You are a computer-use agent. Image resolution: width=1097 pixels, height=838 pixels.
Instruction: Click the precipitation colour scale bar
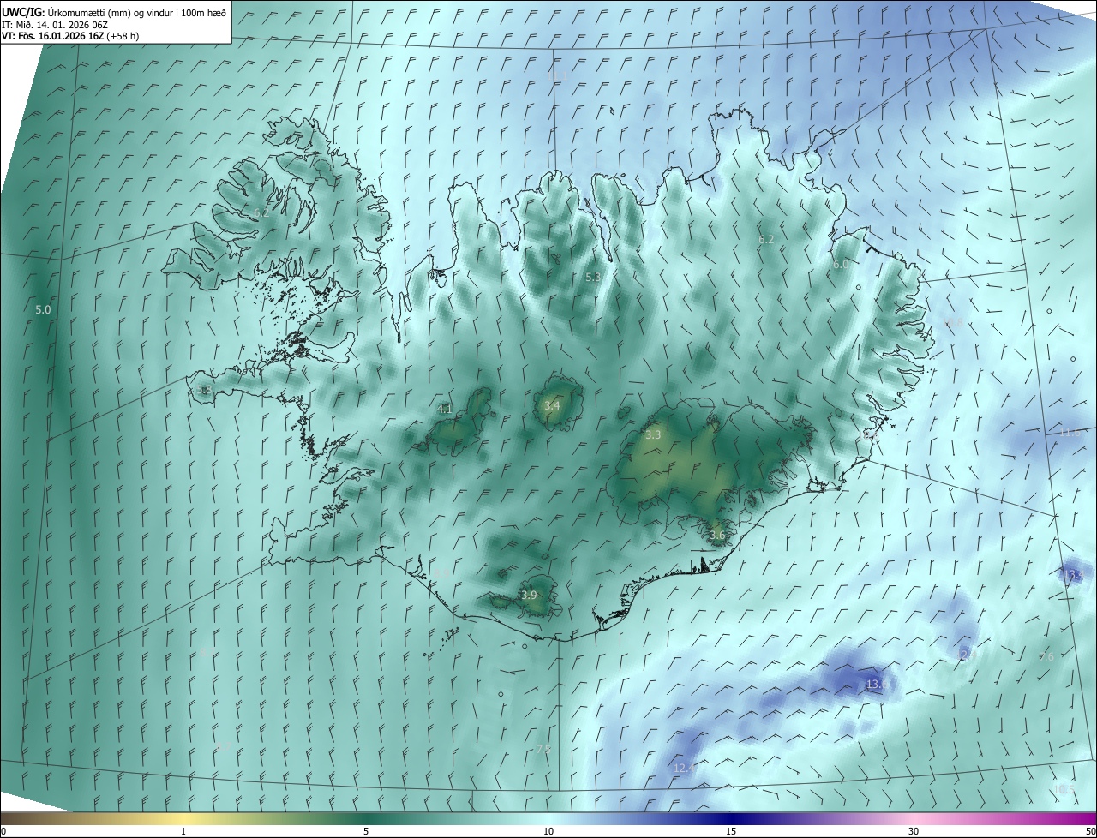pyautogui.click(x=548, y=818)
